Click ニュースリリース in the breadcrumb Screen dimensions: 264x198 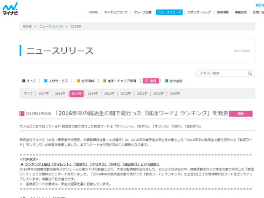coord(51,26)
